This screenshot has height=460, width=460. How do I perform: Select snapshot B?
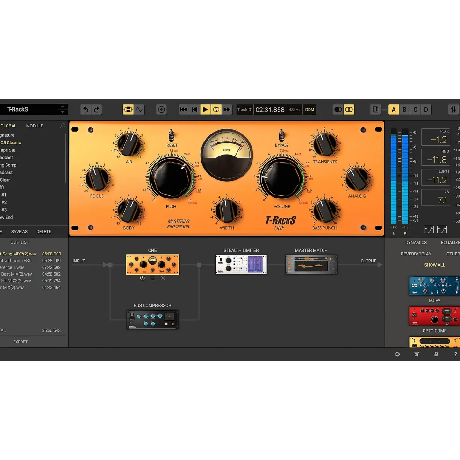(404, 110)
